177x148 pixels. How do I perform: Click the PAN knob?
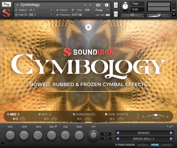click(79, 135)
